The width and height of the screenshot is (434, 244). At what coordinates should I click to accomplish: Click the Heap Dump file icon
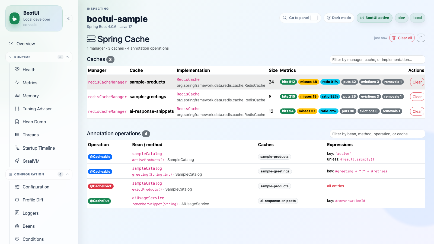[x=17, y=121]
